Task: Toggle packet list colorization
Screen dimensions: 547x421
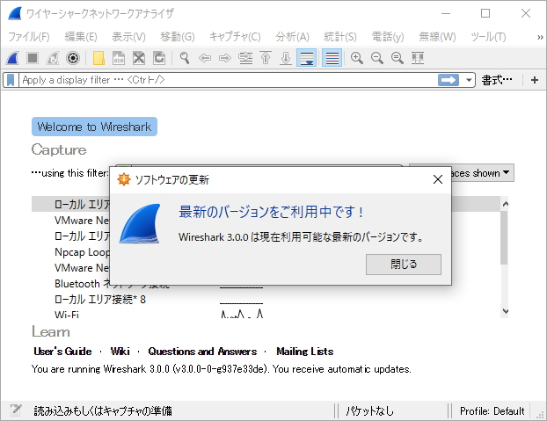Action: click(x=332, y=58)
